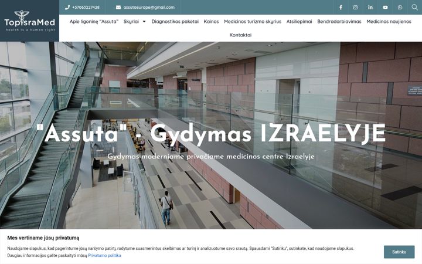Click the Mes vertiname jūsų privatumą heading
Image resolution: width=422 pixels, height=264 pixels.
(43, 238)
